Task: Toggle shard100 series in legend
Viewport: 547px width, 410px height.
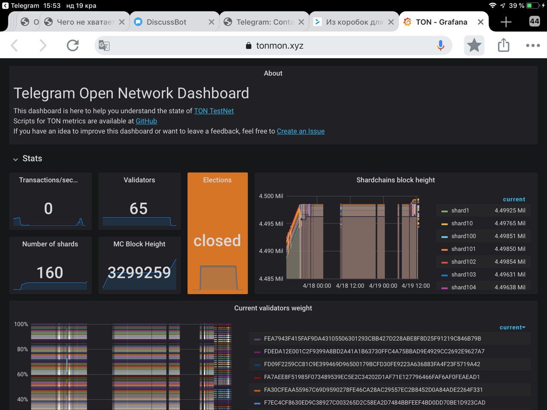Action: (464, 236)
